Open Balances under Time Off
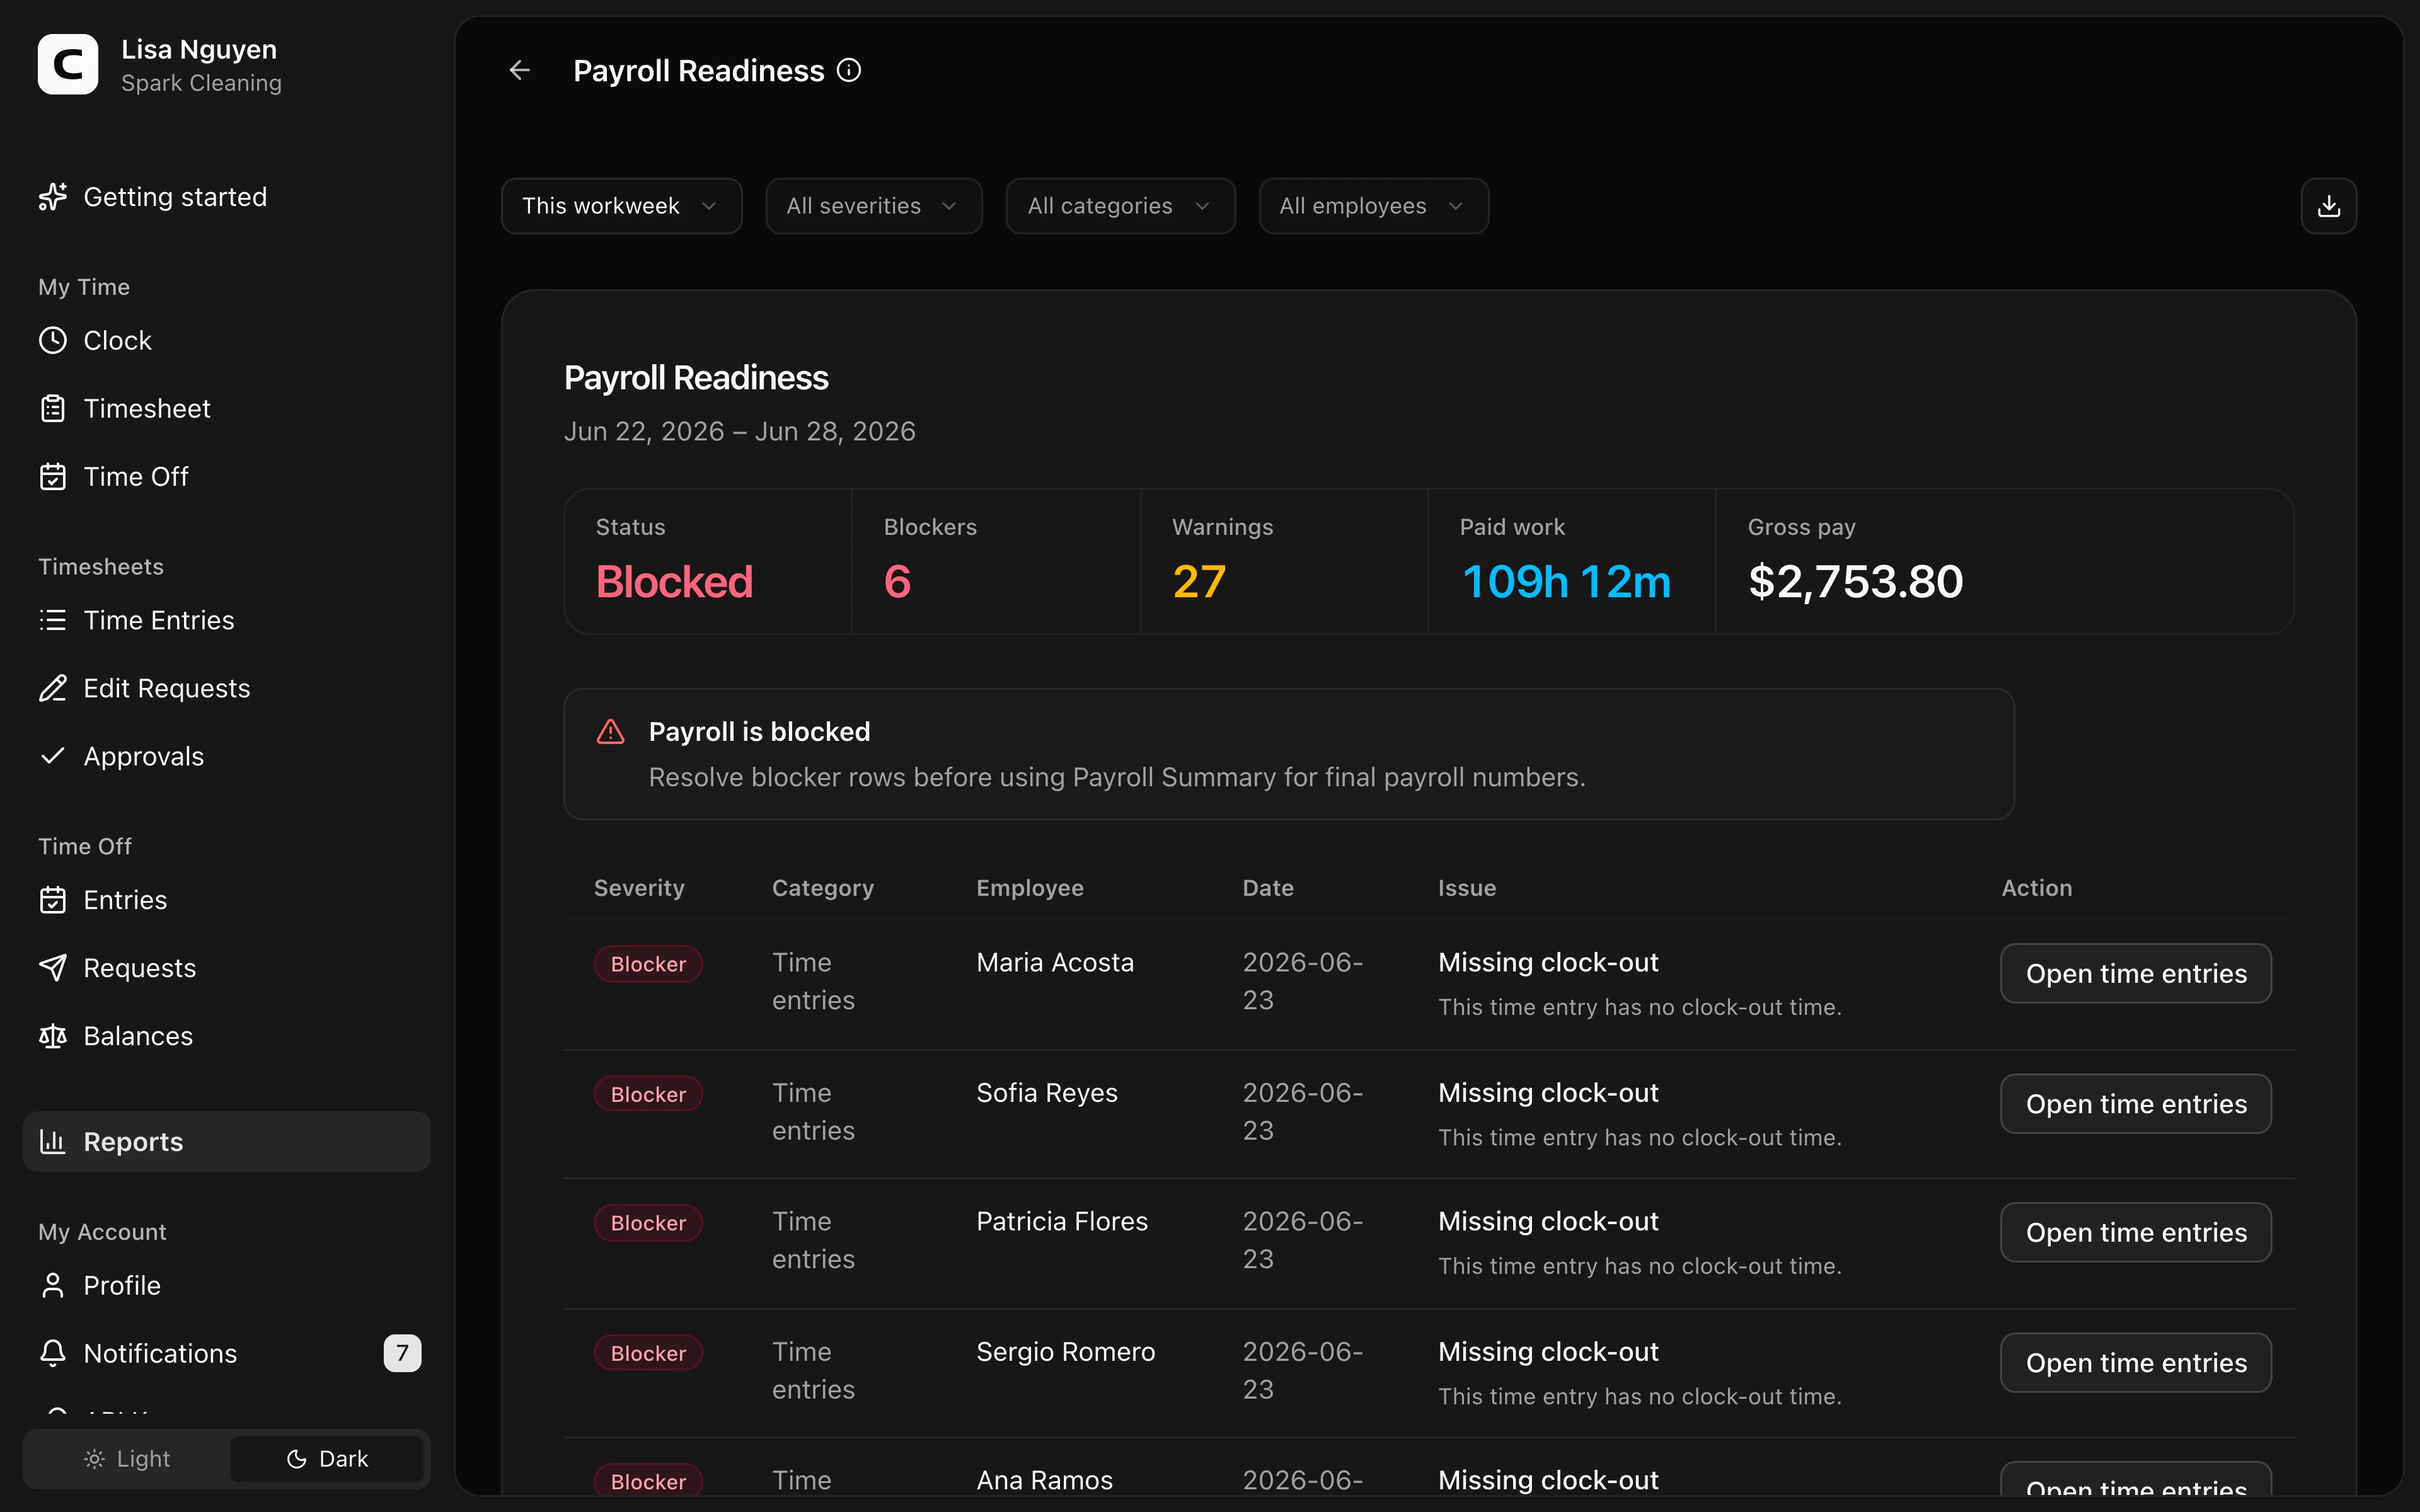Viewport: 2420px width, 1512px height. pos(226,1036)
